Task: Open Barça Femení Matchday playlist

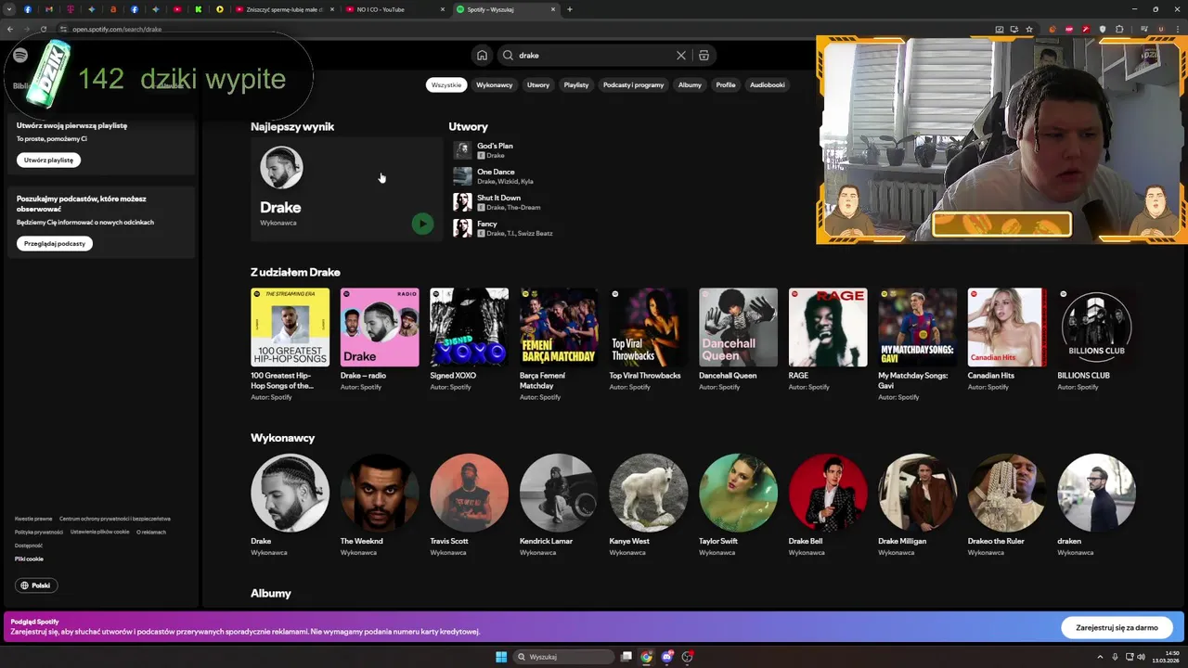Action: coord(559,328)
